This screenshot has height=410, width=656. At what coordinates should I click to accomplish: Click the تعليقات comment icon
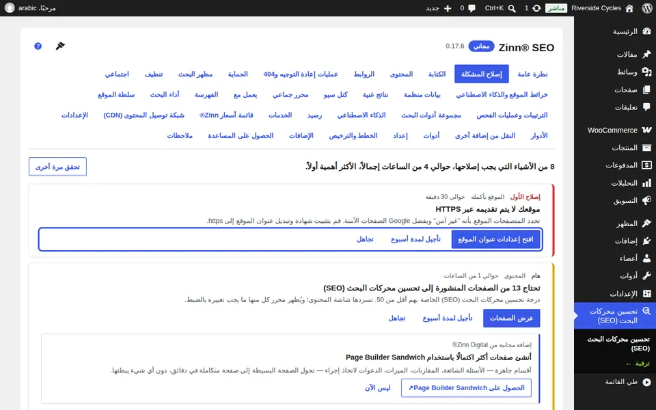(647, 107)
